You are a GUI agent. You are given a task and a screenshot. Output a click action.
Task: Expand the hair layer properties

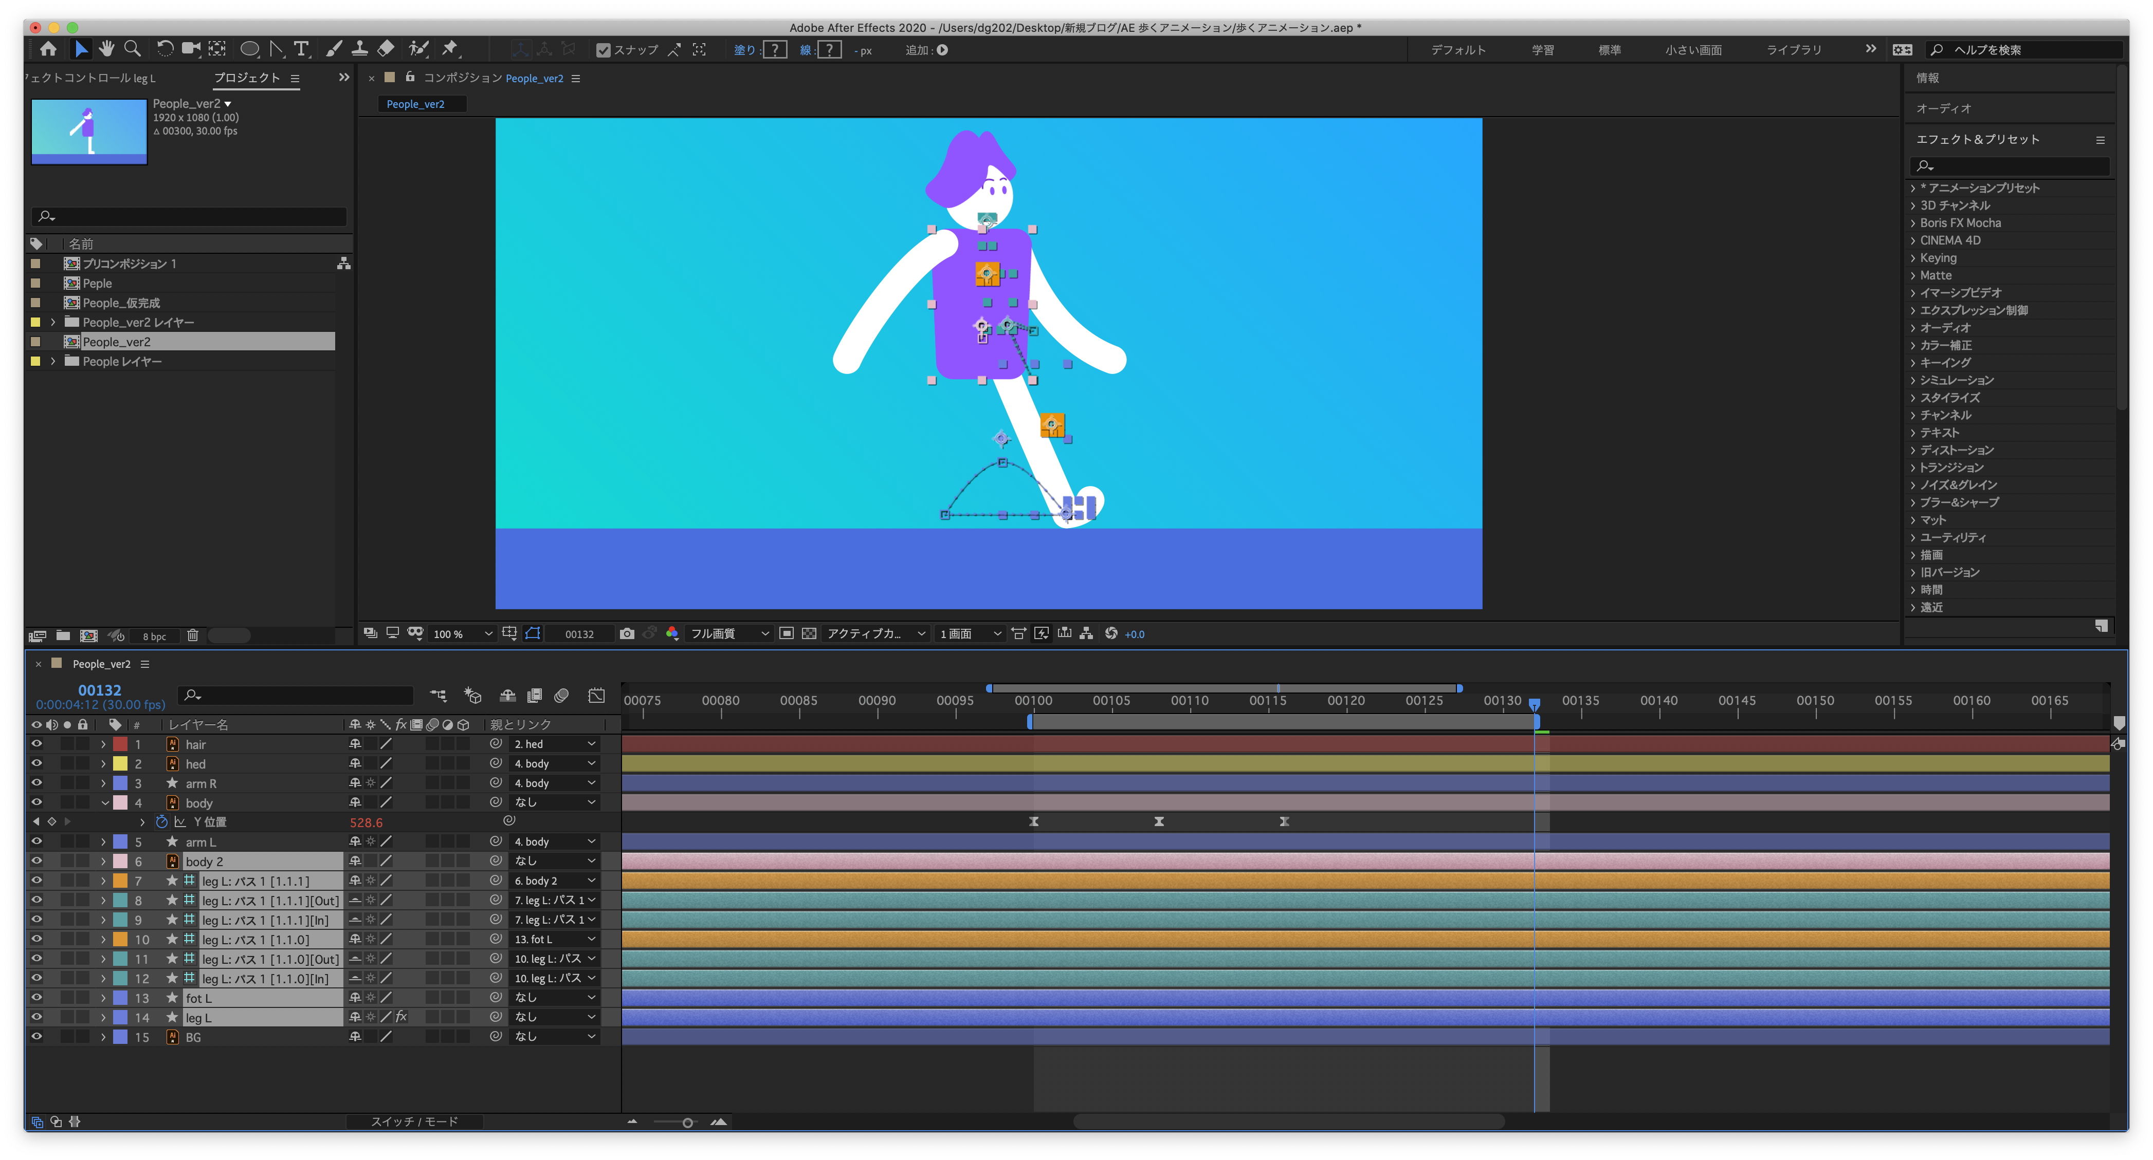(104, 744)
